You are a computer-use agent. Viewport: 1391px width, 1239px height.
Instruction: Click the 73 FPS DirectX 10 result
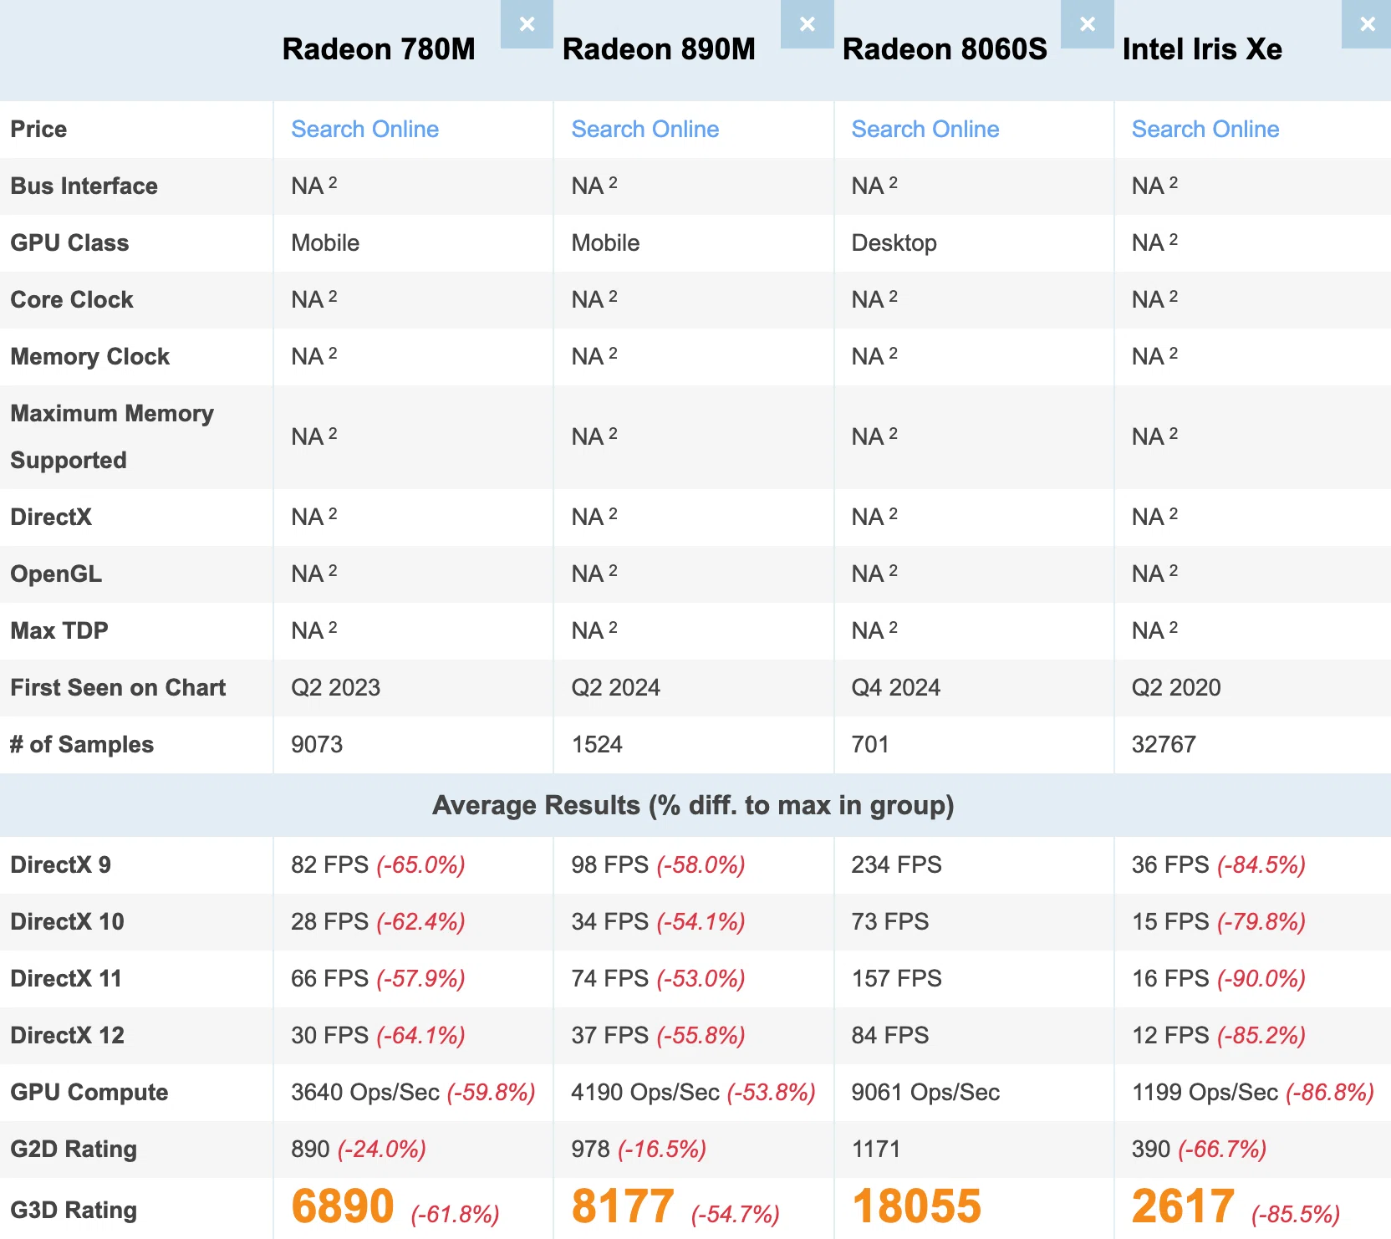pos(889,921)
